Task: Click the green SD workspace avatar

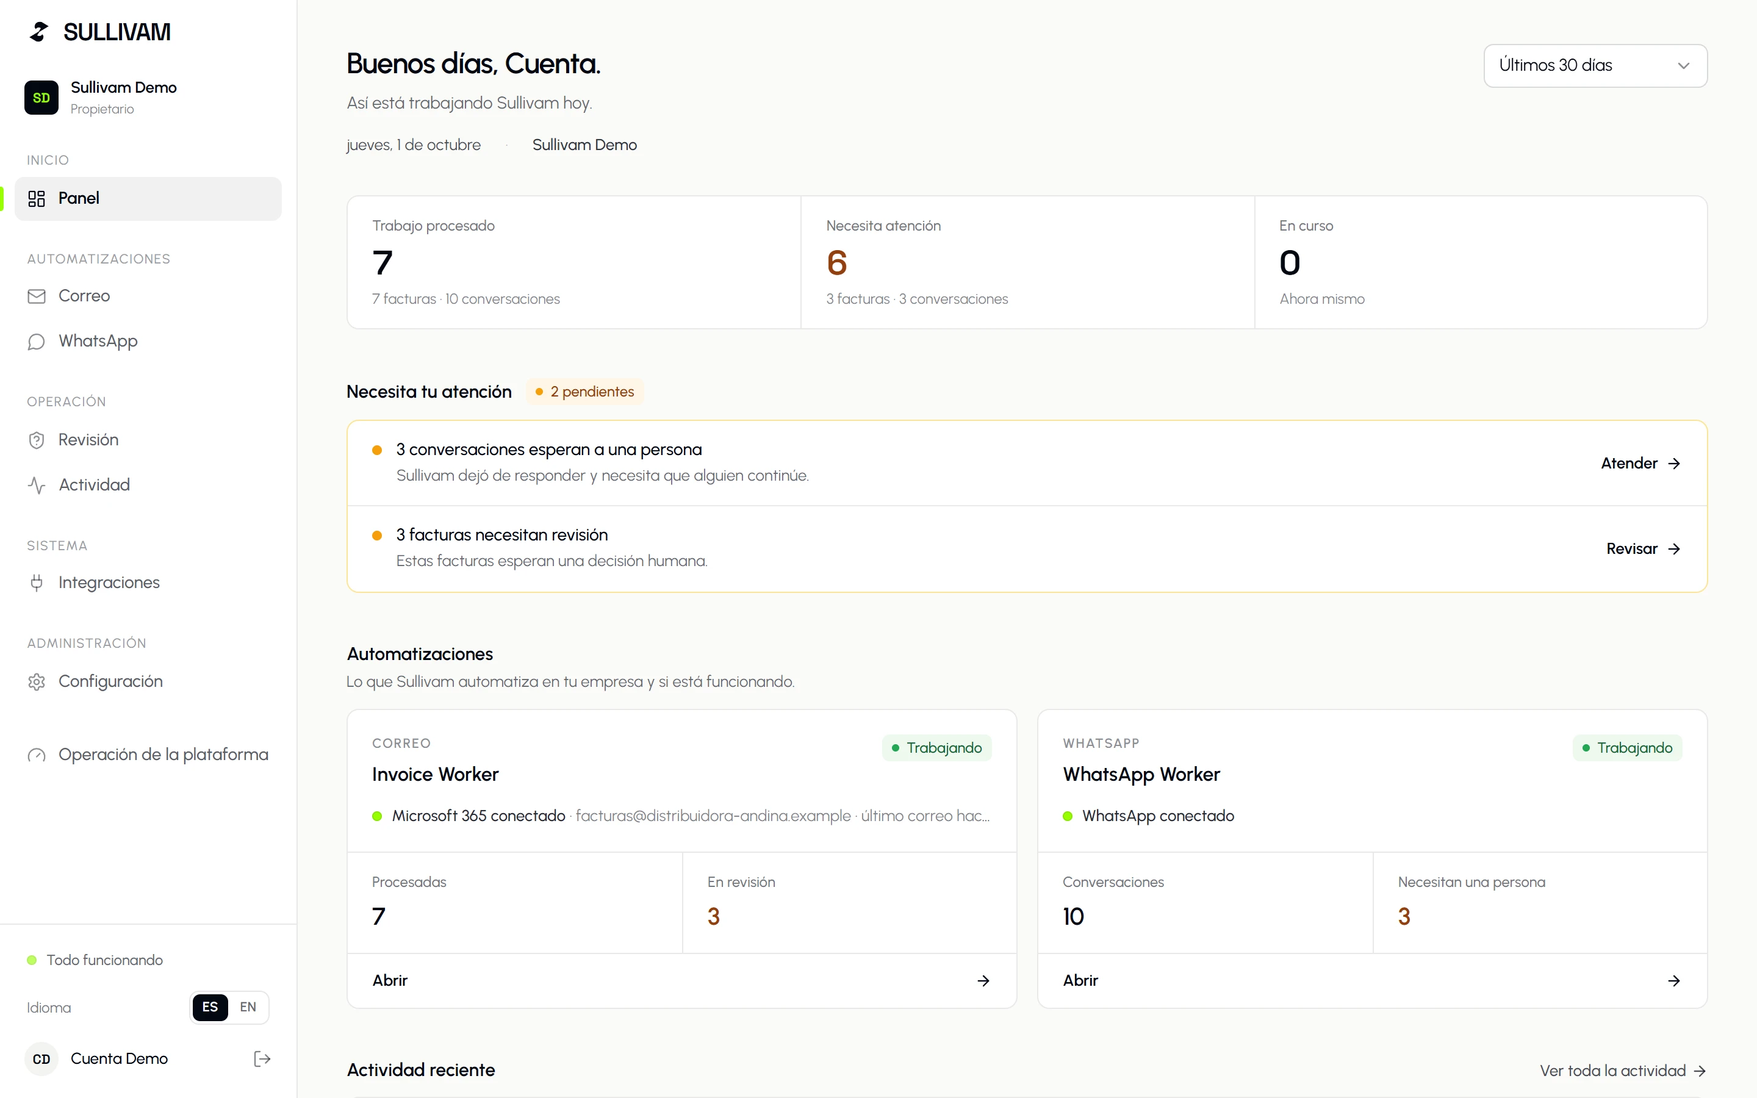Action: click(x=41, y=98)
